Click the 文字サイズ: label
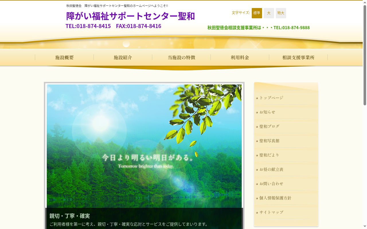Image resolution: width=367 pixels, height=229 pixels. pos(241,13)
